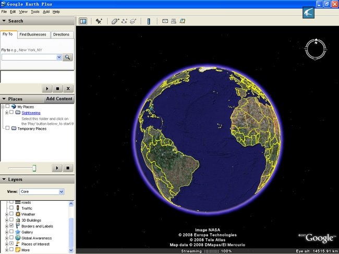Click the Add Placemark pushpin icon
This screenshot has height=254, width=339.
[x=99, y=21]
